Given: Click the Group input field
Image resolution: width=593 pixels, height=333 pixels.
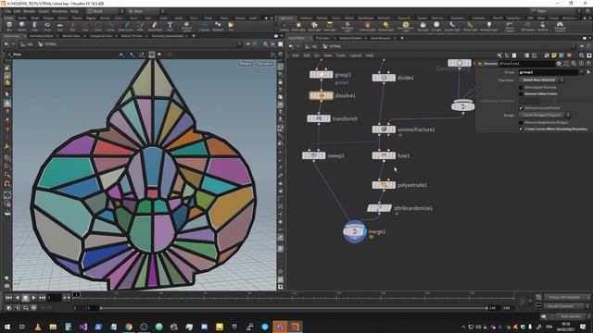Looking at the screenshot, I should tap(548, 72).
